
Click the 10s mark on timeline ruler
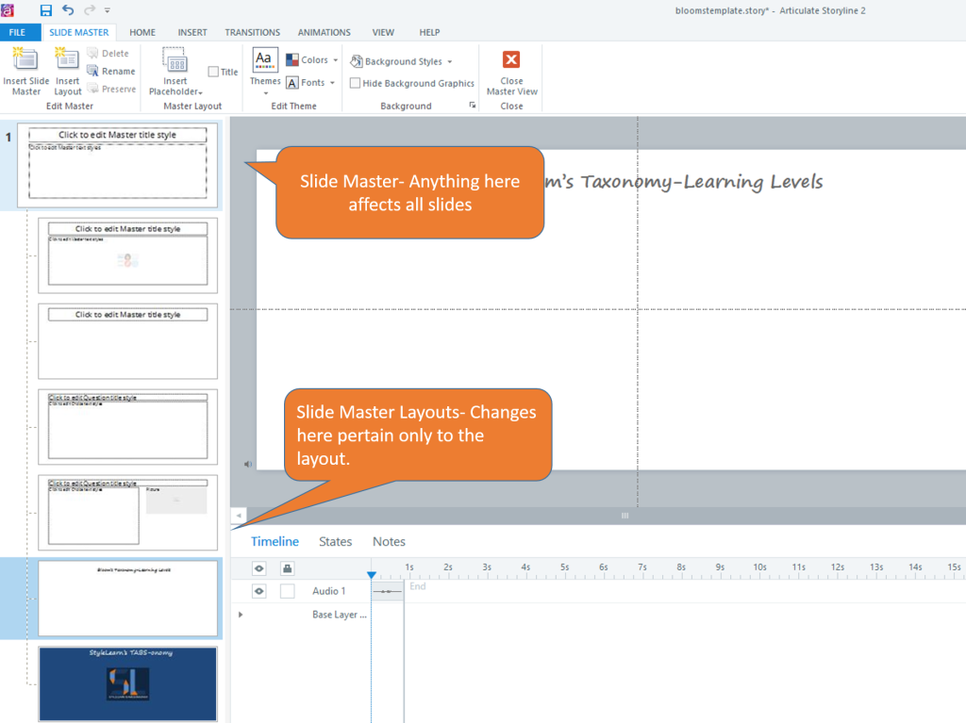[759, 567]
